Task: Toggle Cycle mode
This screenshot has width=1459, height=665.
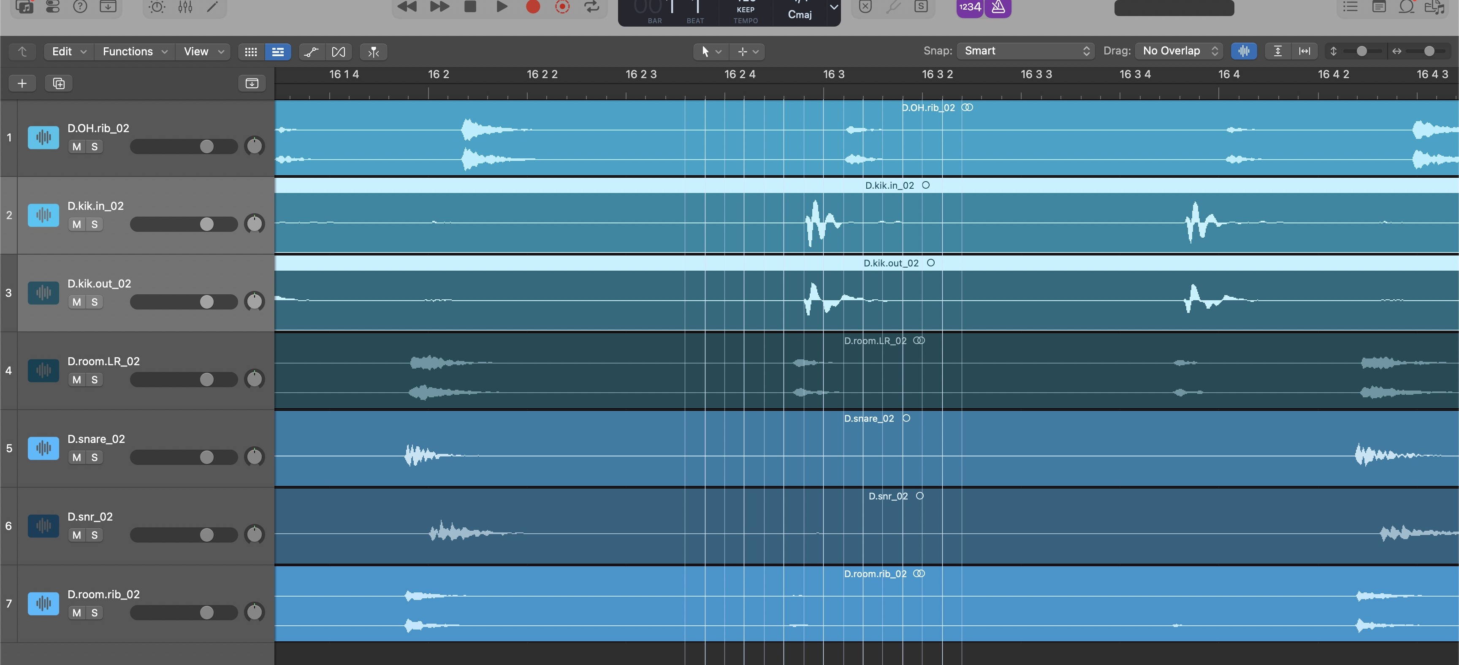Action: [x=592, y=6]
